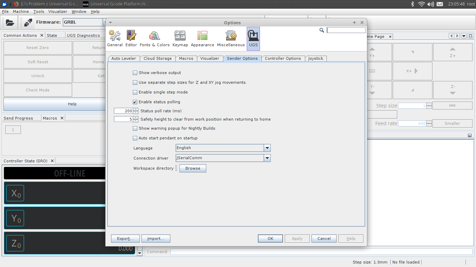Open the tab list dropdown arrow in jog panel
This screenshot has width=476, height=267.
click(464, 36)
